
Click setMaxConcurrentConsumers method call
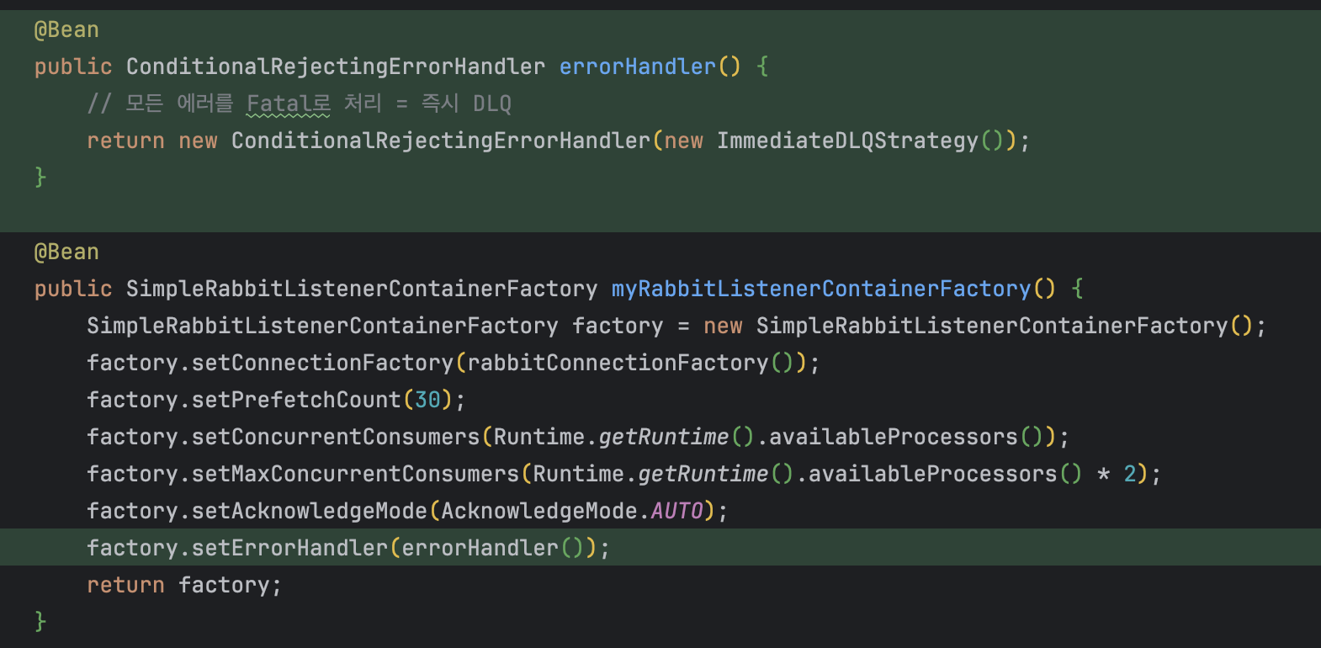point(355,474)
